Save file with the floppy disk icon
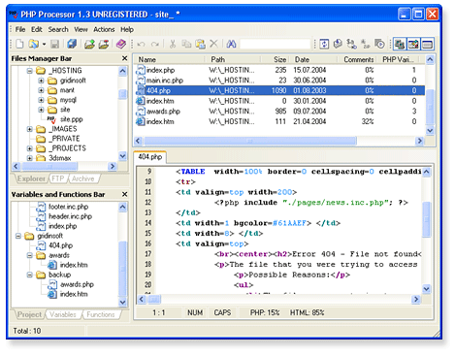455x356 pixels. coord(54,44)
